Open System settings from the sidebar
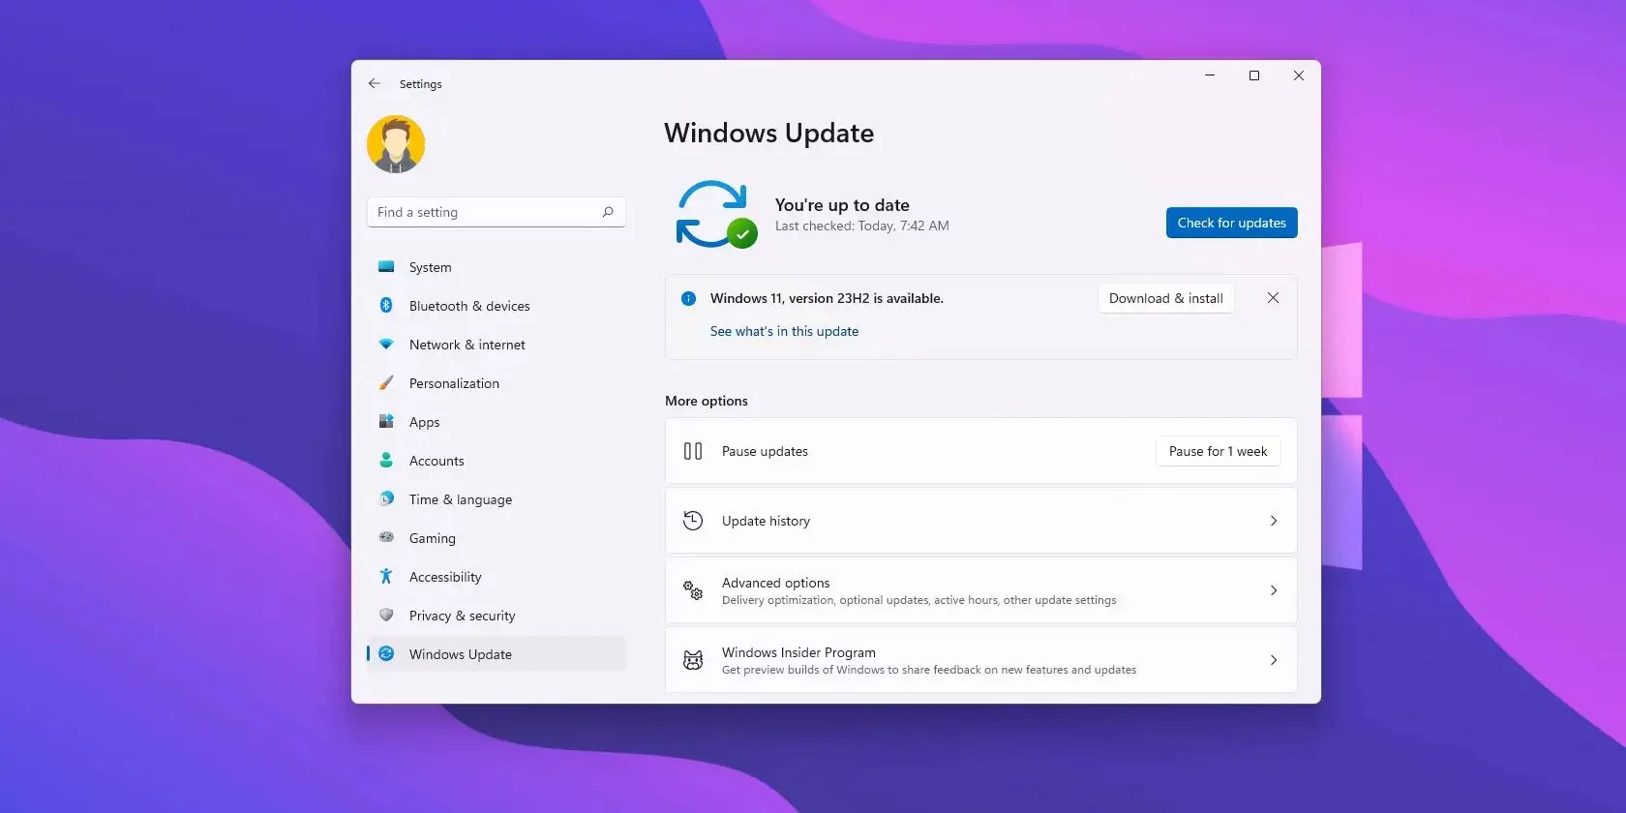This screenshot has width=1626, height=813. coord(430,267)
